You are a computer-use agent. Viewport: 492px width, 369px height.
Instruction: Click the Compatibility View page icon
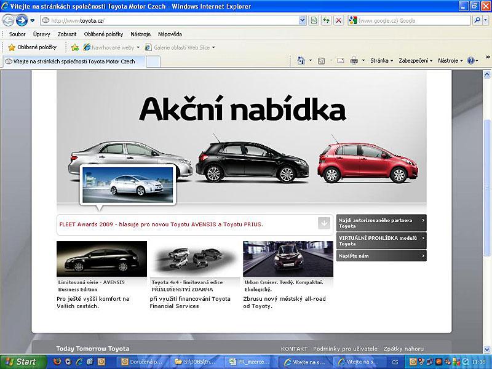tap(314, 21)
